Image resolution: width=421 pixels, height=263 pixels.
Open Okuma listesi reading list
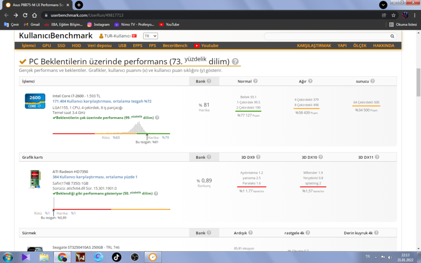click(x=403, y=24)
